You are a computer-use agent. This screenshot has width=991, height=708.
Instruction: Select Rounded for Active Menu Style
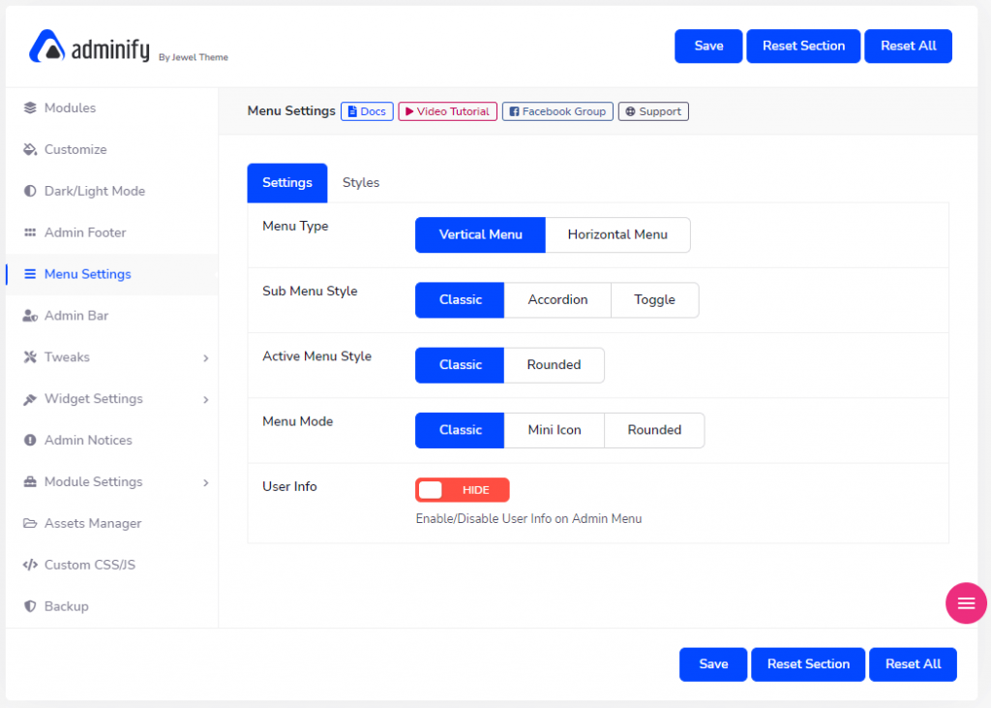click(554, 365)
